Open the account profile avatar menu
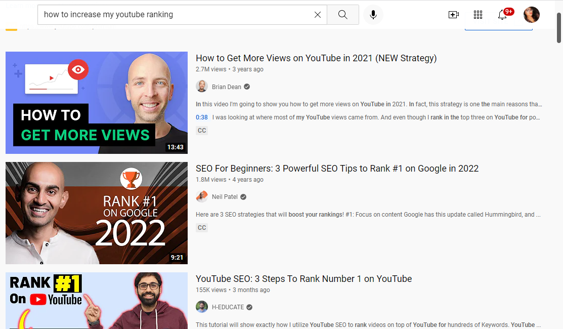 (x=532, y=15)
